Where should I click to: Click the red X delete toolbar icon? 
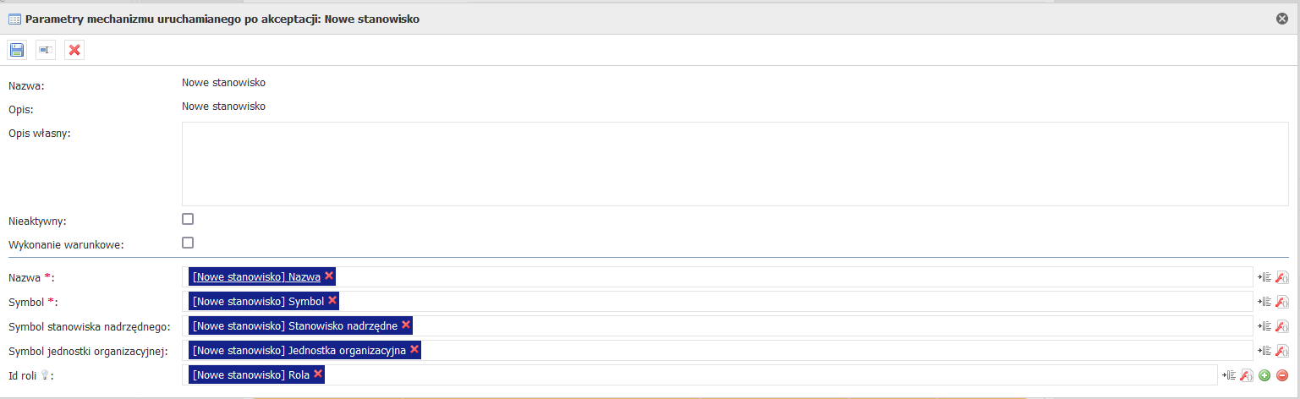(74, 51)
